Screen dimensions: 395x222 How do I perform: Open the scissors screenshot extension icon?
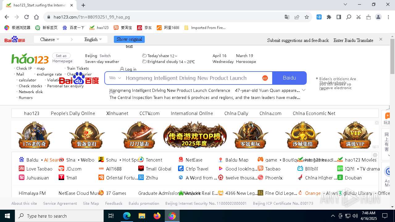pos(359,17)
